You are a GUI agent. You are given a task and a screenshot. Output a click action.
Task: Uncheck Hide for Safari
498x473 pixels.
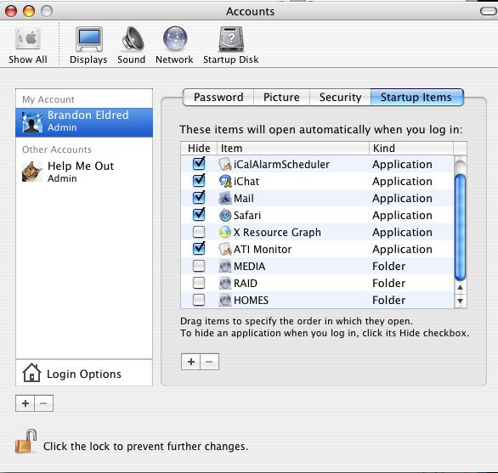click(199, 215)
